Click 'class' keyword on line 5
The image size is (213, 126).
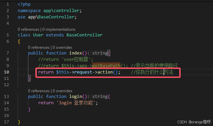point(24,35)
